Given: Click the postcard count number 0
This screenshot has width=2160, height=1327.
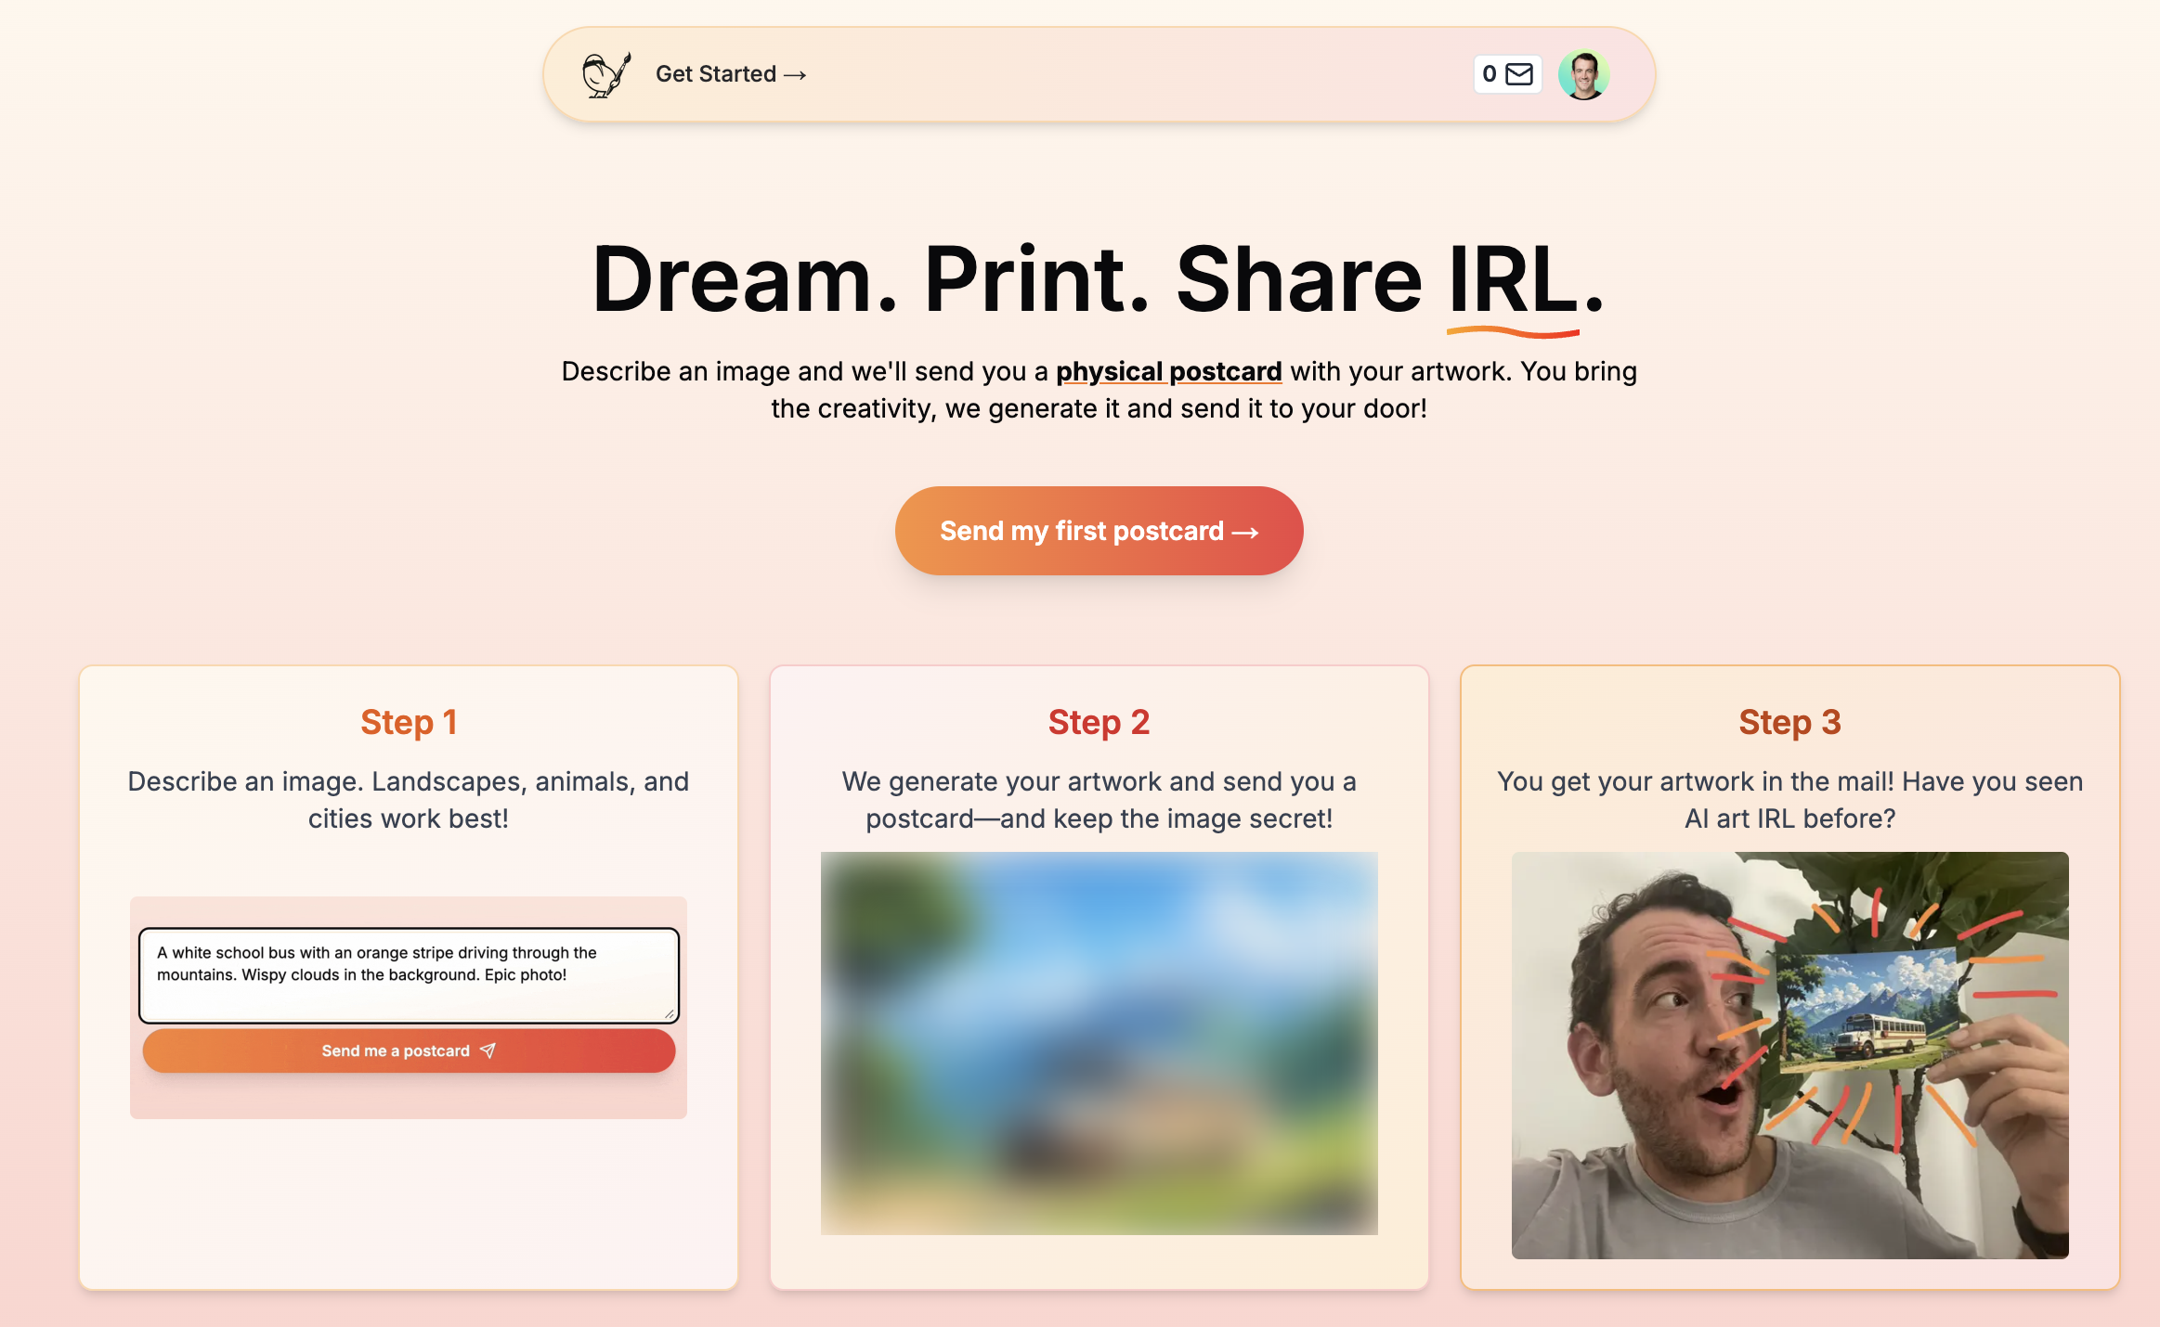Looking at the screenshot, I should (x=1490, y=74).
